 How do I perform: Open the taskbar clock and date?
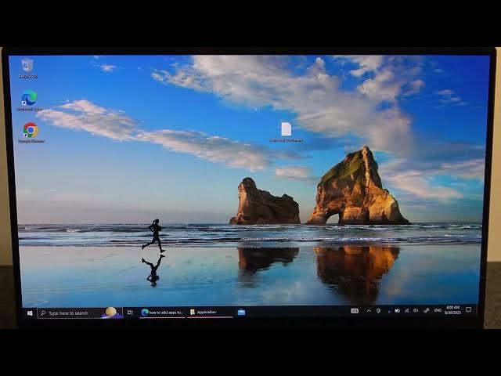tap(453, 309)
